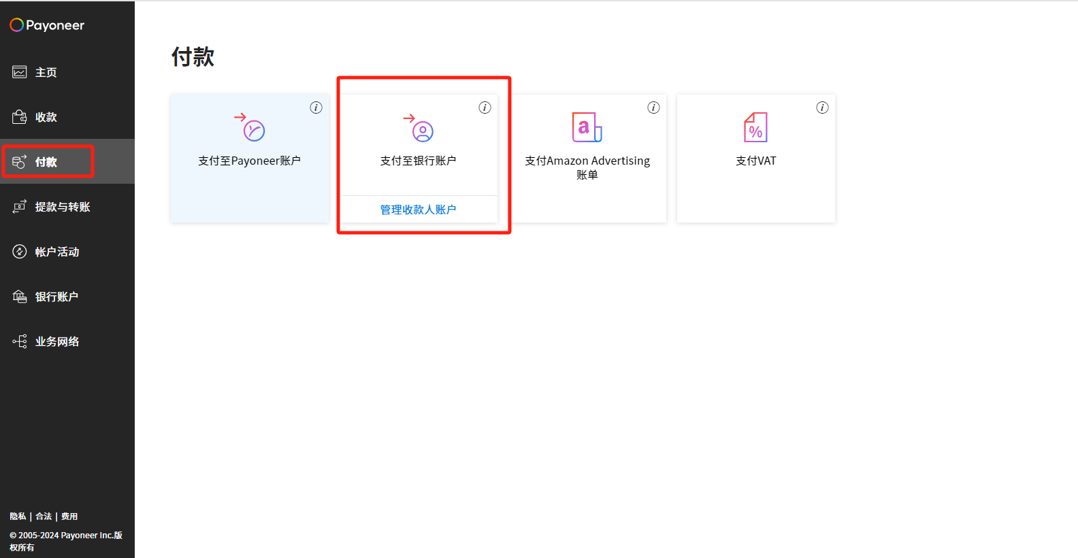Open 提款与转账 in the sidebar
This screenshot has height=558, width=1078.
click(x=67, y=207)
